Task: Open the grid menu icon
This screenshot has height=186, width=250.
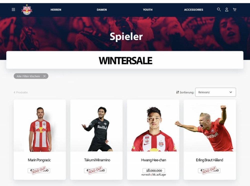Action: [x=13, y=9]
